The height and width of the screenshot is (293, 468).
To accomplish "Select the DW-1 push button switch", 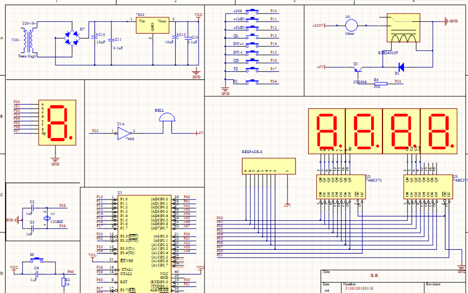I will coord(252,53).
